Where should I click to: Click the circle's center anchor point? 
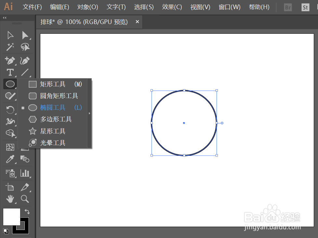point(184,123)
